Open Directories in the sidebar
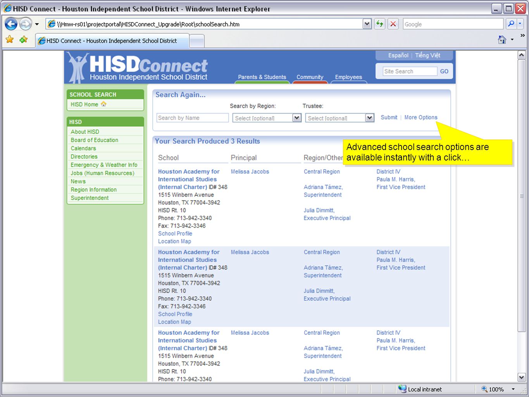The height and width of the screenshot is (397, 529). (84, 157)
